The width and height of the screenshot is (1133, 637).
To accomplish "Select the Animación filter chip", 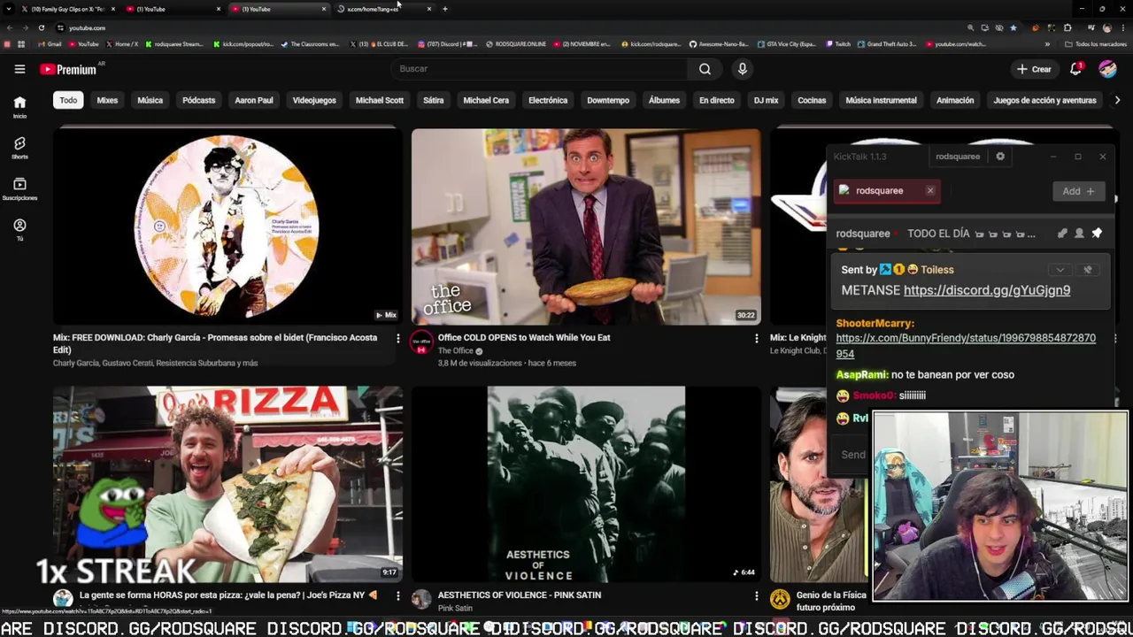I will [955, 100].
